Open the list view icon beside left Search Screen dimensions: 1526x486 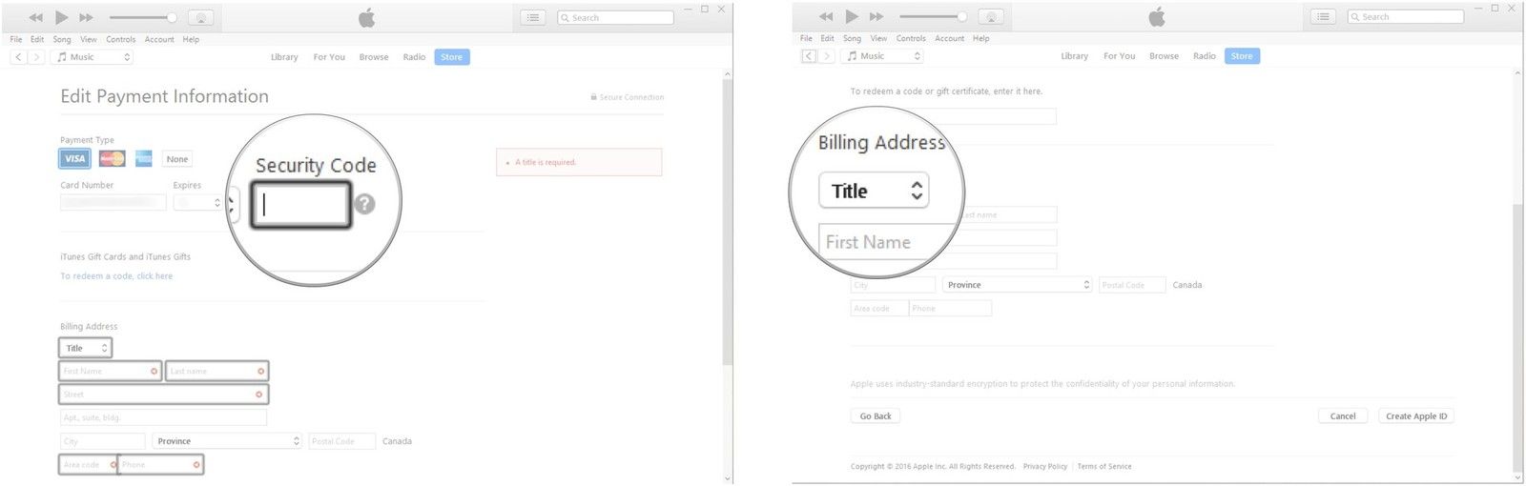[x=533, y=17]
